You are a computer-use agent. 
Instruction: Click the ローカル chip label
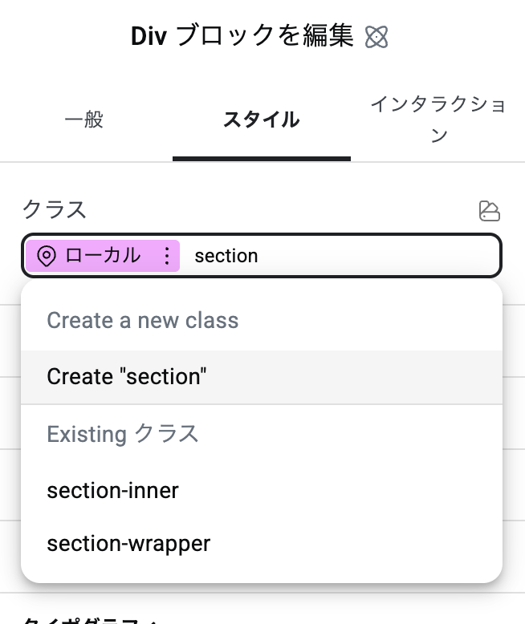pos(103,256)
